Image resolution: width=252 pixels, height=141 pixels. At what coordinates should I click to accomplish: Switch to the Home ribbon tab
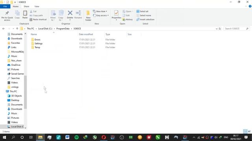pyautogui.click(x=16, y=6)
